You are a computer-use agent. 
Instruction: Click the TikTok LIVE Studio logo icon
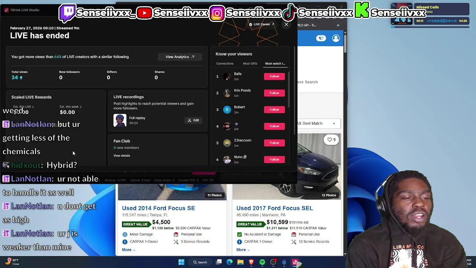point(6,10)
